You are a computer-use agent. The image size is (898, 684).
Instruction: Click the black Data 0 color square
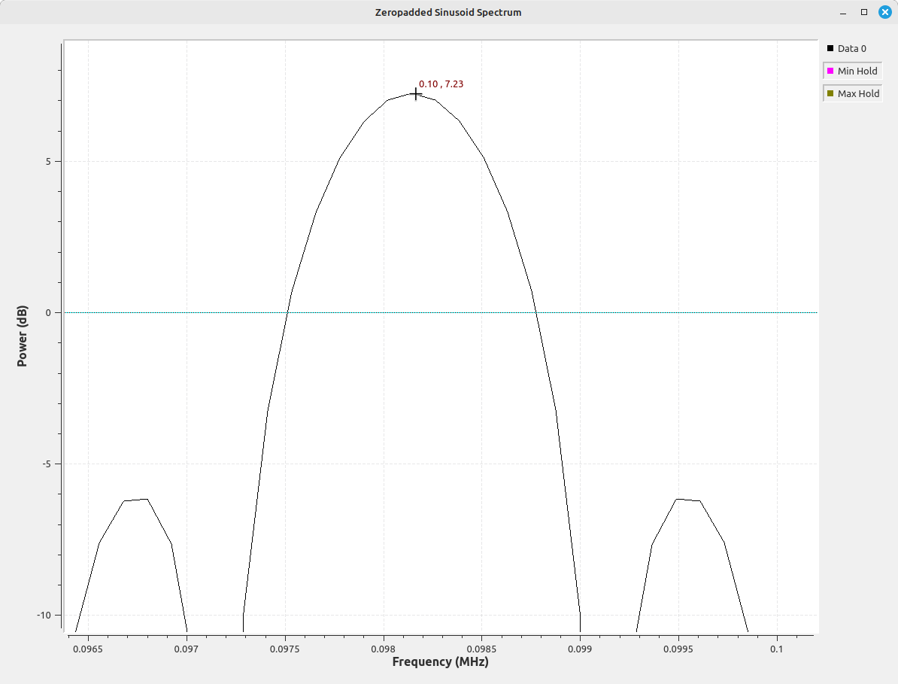coord(830,48)
